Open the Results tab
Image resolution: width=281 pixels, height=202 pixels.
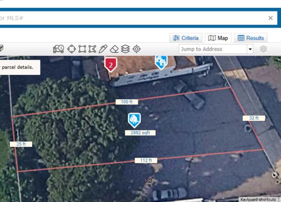click(x=251, y=38)
